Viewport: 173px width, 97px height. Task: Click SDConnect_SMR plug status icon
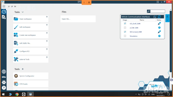[x=159, y=32]
